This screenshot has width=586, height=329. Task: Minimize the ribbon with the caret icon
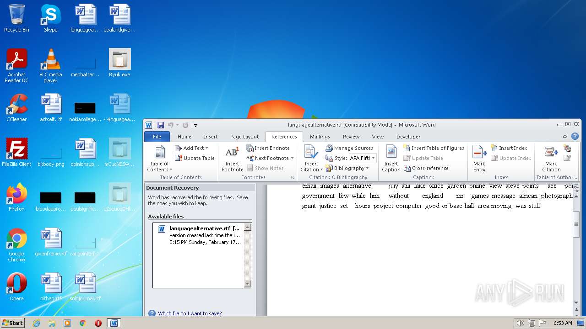pyautogui.click(x=566, y=137)
